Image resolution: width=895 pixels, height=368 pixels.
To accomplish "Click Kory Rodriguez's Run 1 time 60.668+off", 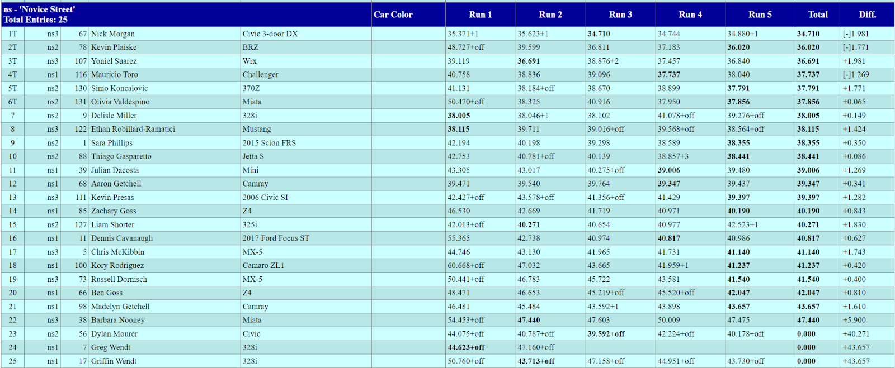I will pyautogui.click(x=466, y=266).
